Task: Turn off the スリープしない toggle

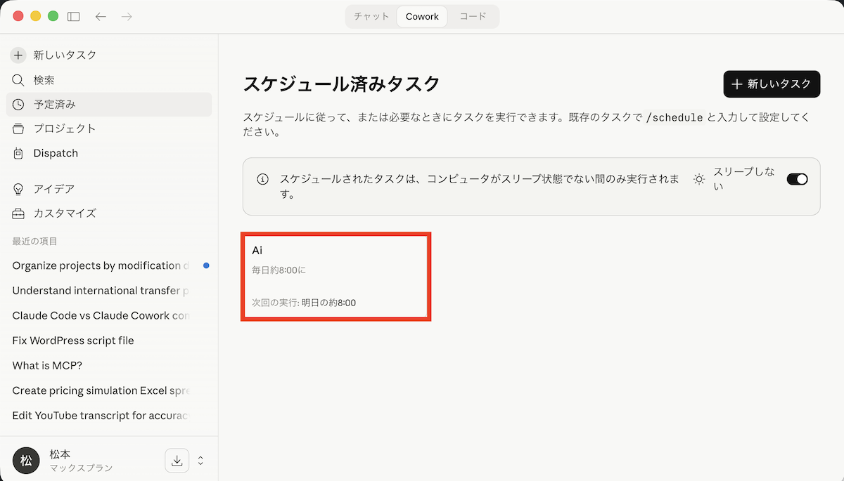Action: click(x=797, y=179)
